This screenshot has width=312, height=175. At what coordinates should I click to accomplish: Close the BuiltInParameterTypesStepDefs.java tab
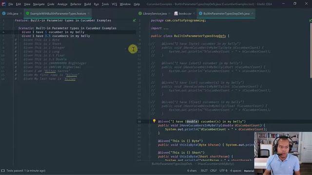click(x=252, y=14)
